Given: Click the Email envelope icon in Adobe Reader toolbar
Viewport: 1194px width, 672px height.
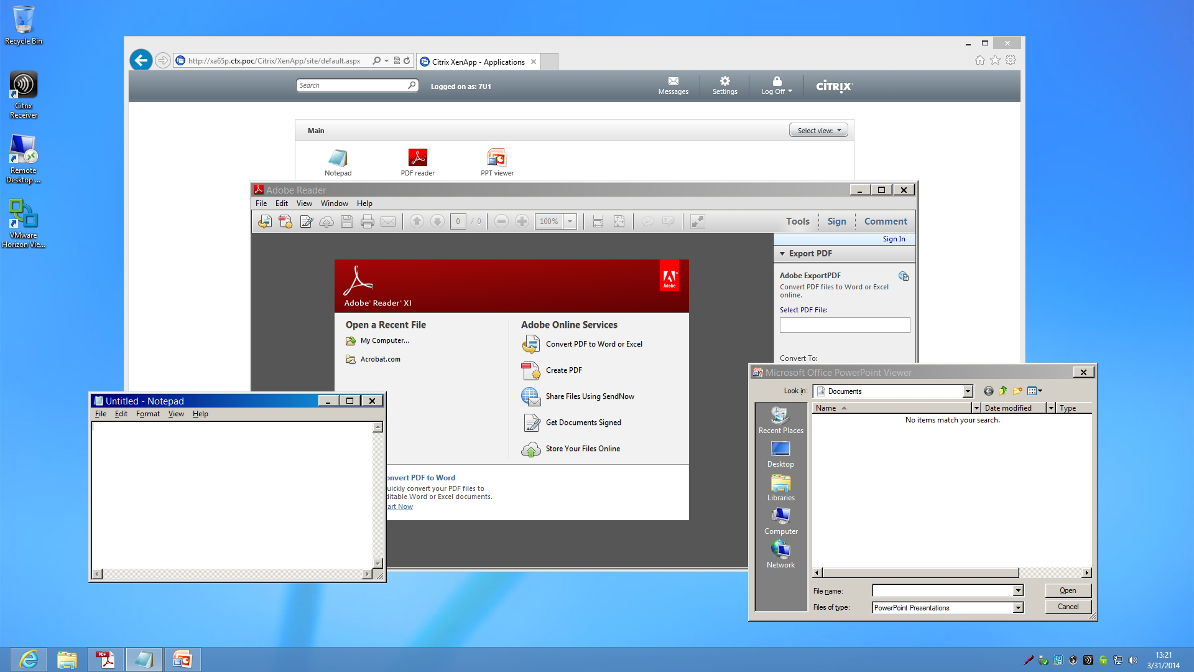Looking at the screenshot, I should (x=388, y=222).
